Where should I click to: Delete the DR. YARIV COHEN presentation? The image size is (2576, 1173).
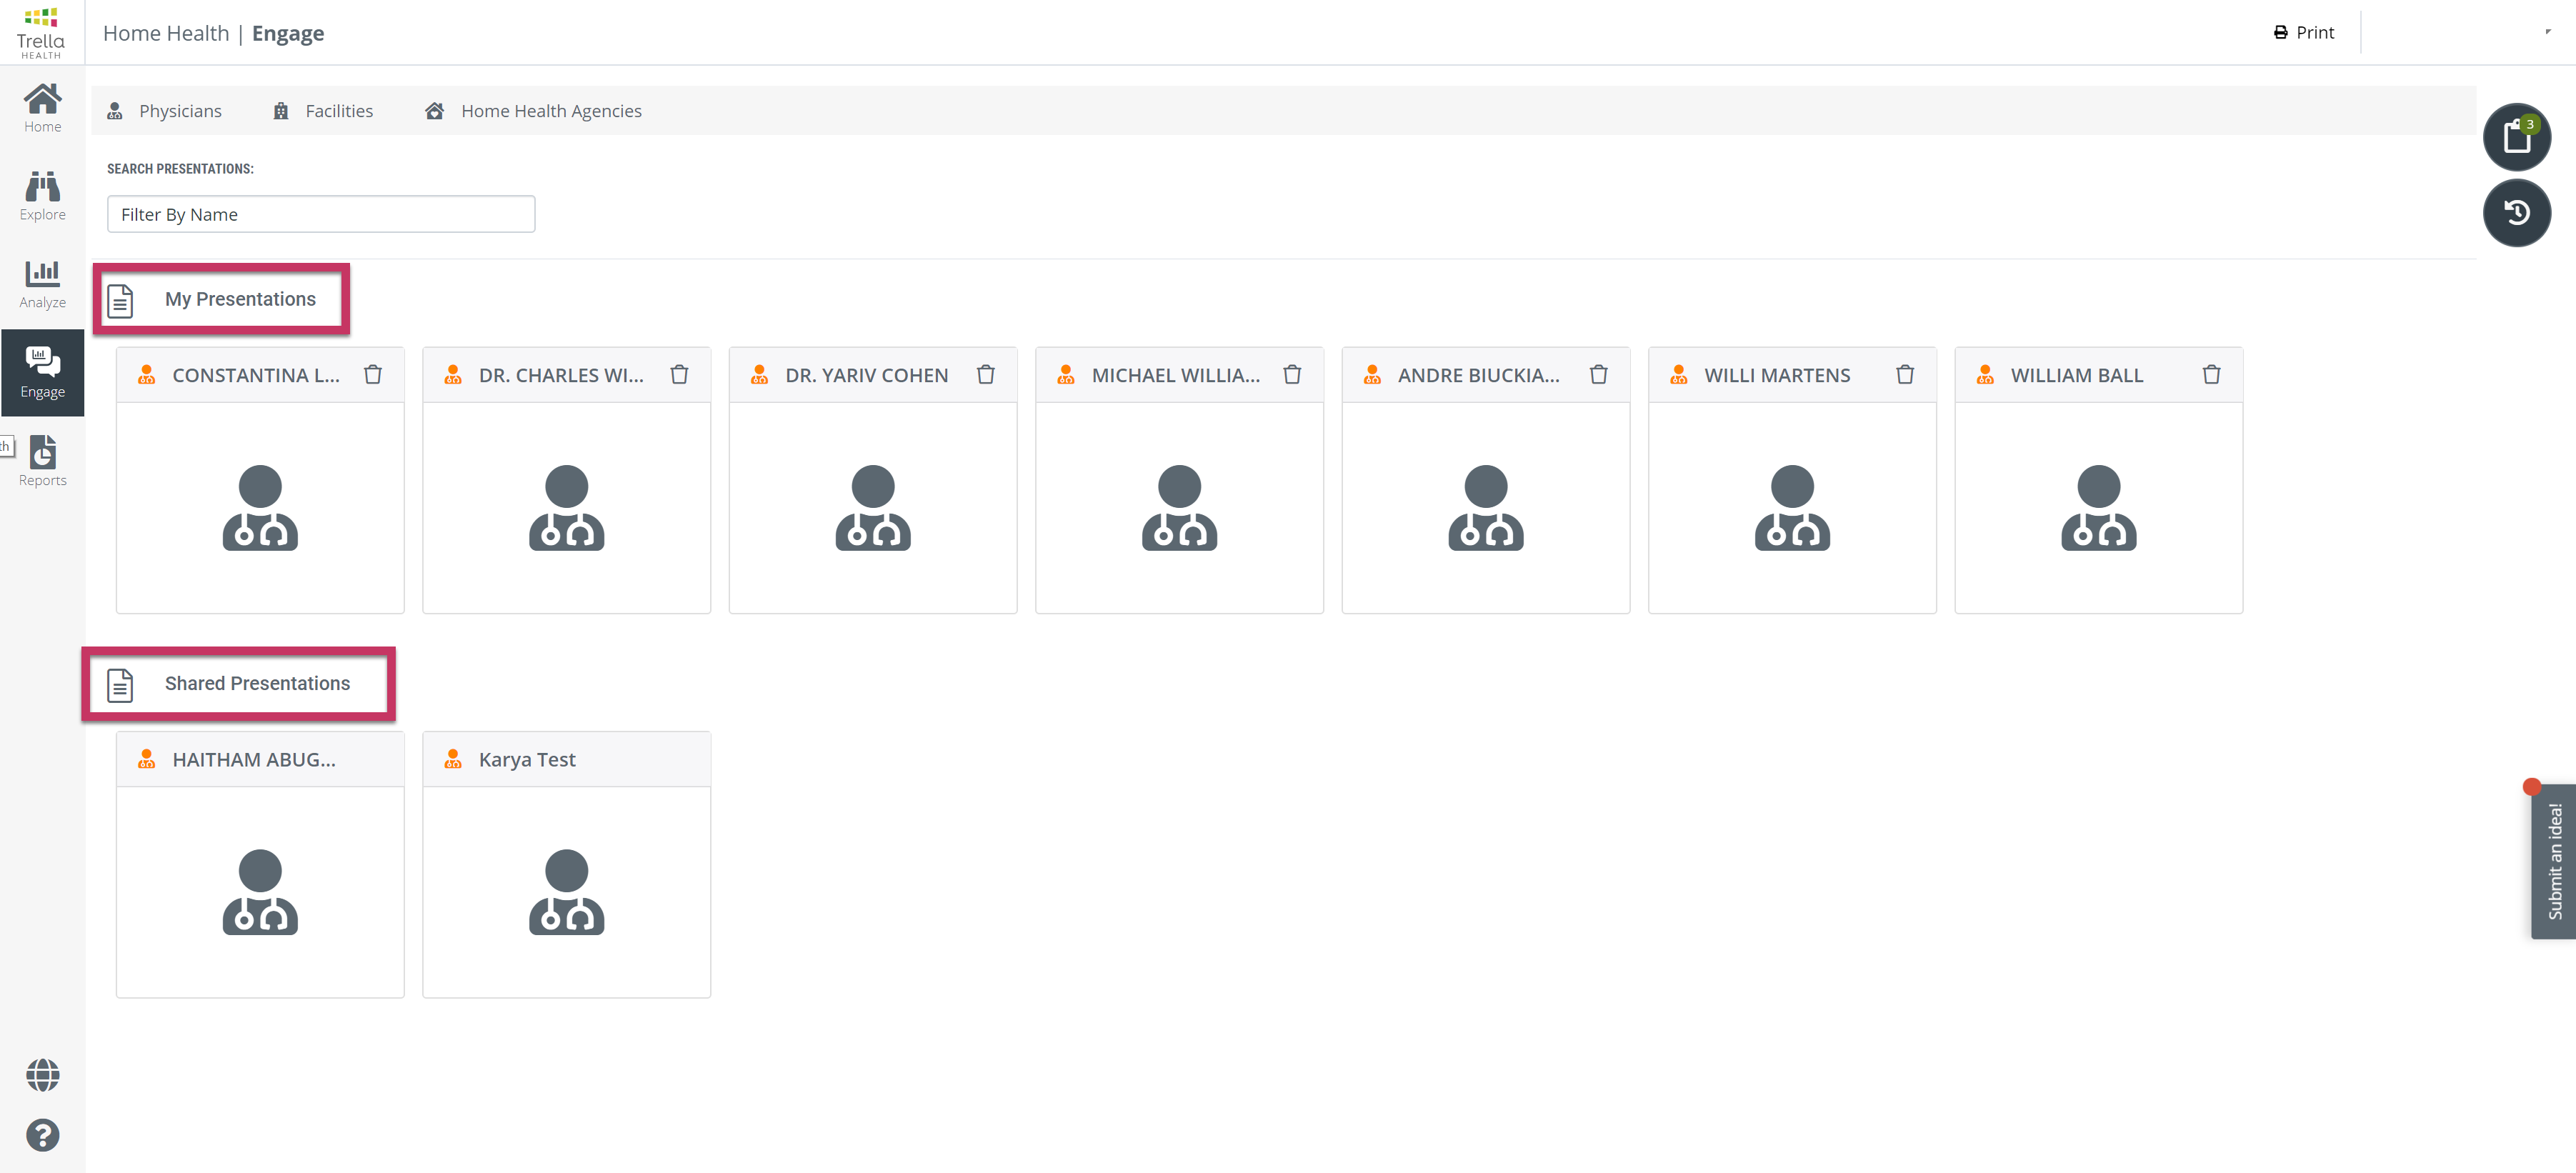[986, 375]
